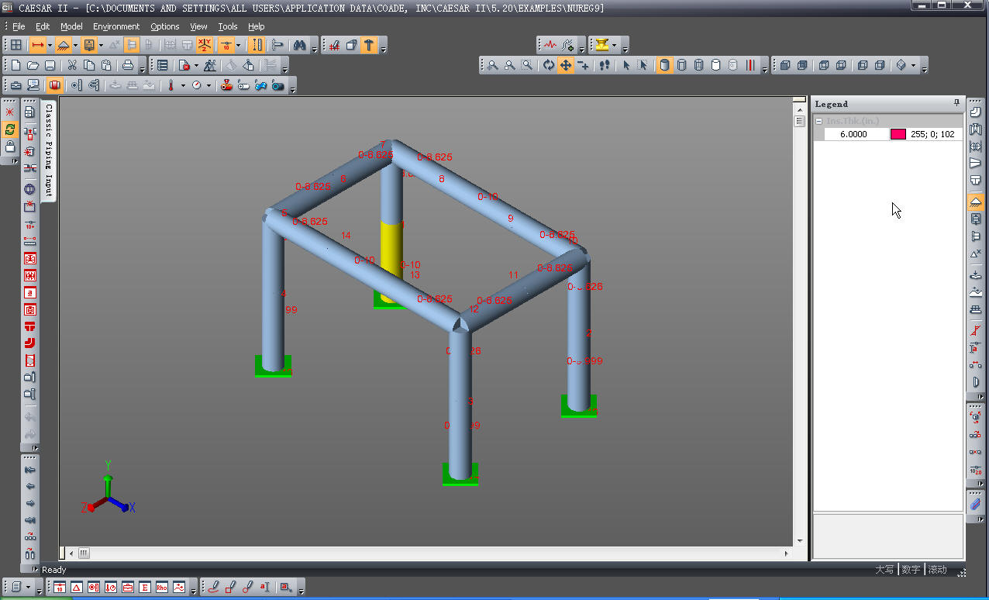
Task: Click the list input icon
Action: [x=163, y=65]
